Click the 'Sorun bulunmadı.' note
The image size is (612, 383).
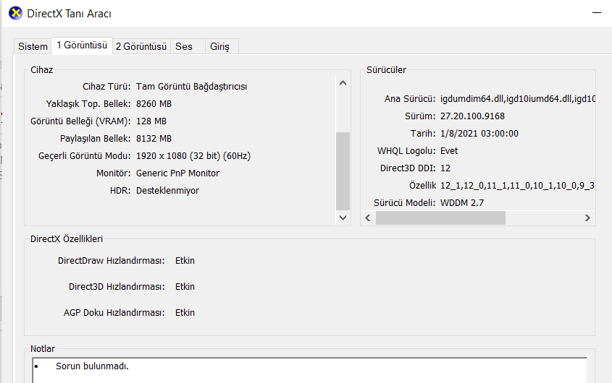click(92, 366)
